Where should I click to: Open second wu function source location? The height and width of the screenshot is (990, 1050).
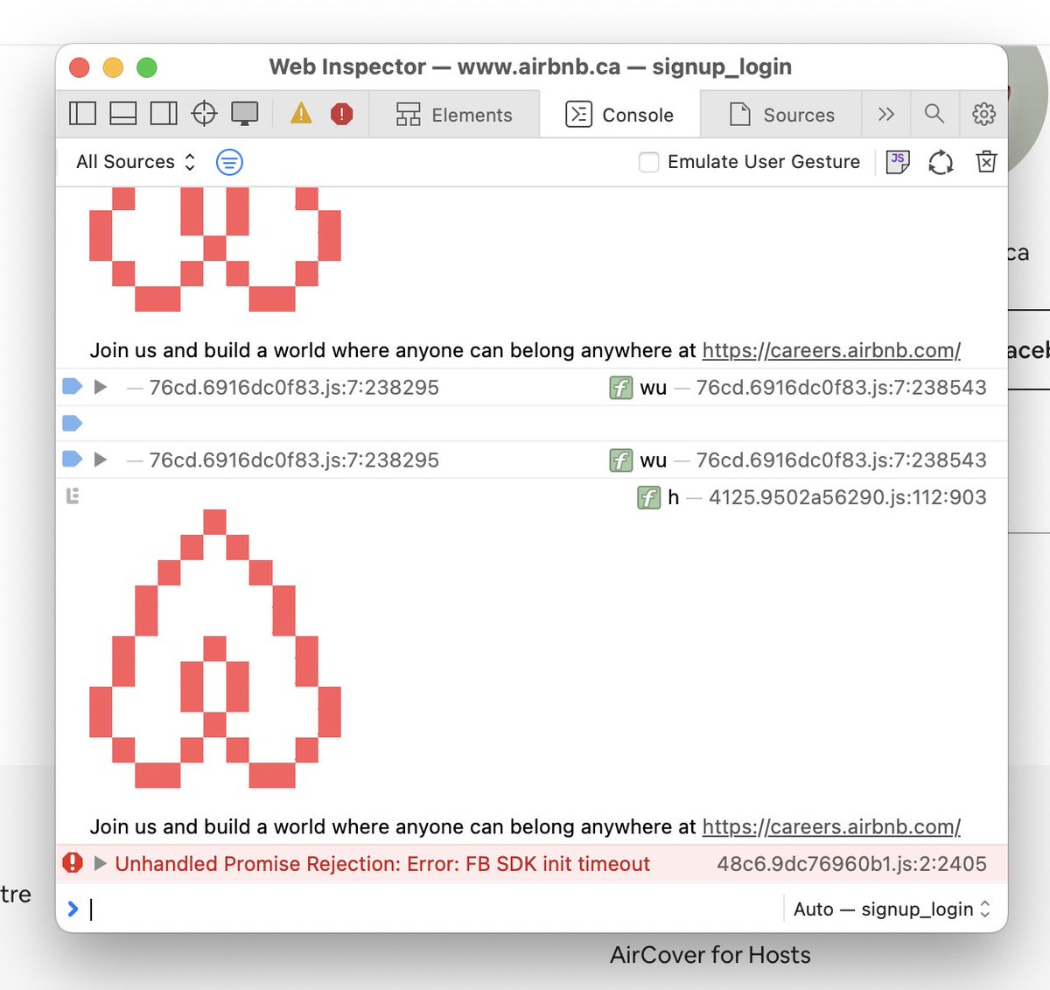tap(841, 460)
